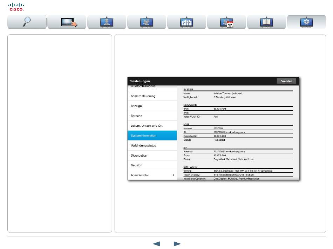
Task: Click the SIP section heading
Action: click(x=185, y=148)
